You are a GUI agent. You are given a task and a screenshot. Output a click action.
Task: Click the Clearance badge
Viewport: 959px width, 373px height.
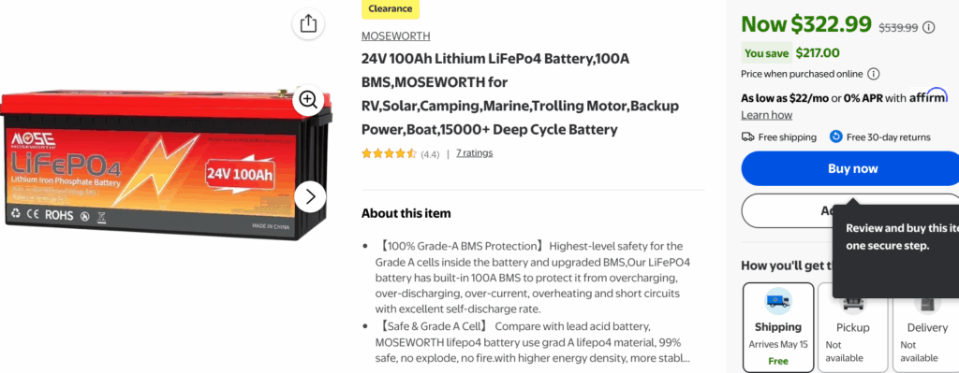(391, 9)
